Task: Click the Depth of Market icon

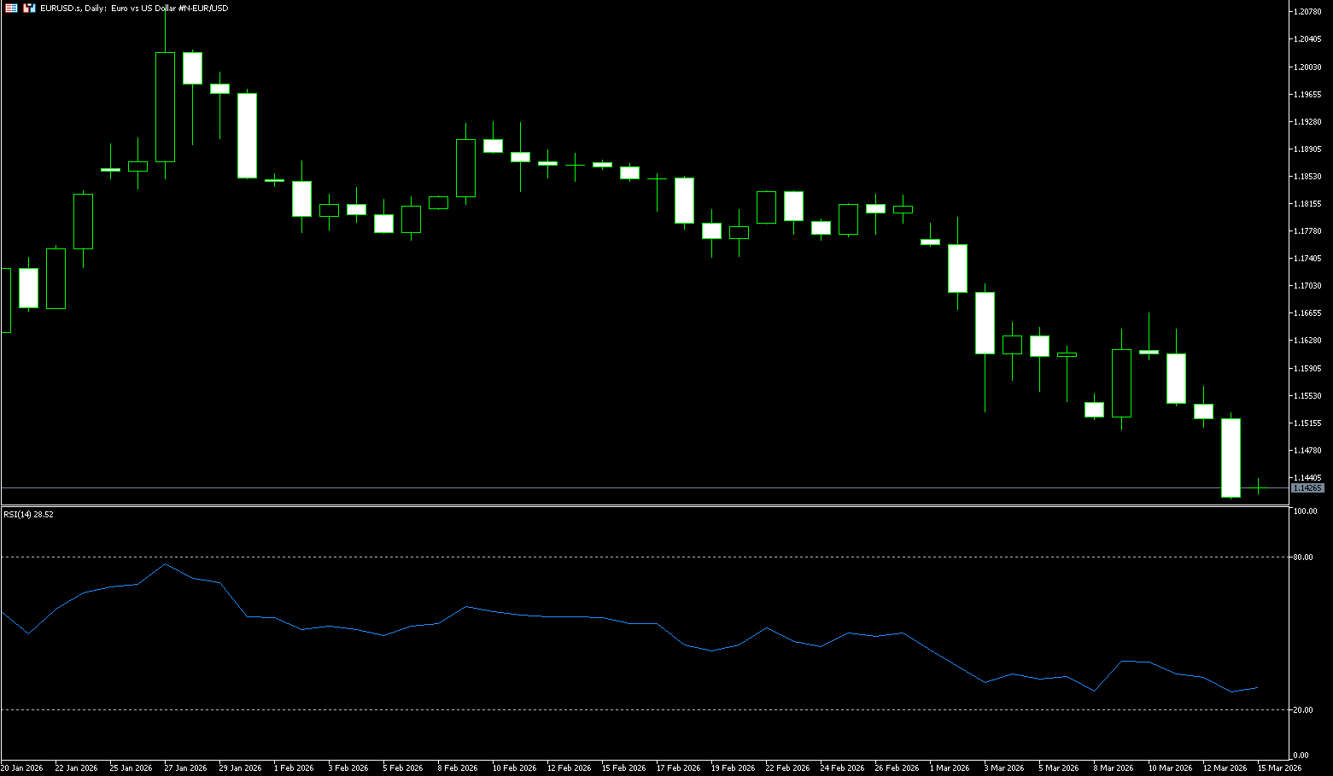Action: tap(11, 8)
